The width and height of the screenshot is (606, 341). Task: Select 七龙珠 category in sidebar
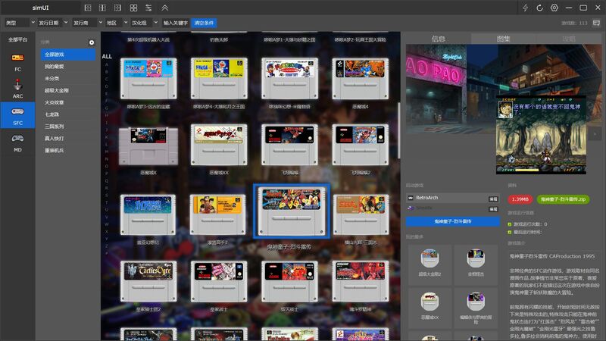click(x=52, y=114)
